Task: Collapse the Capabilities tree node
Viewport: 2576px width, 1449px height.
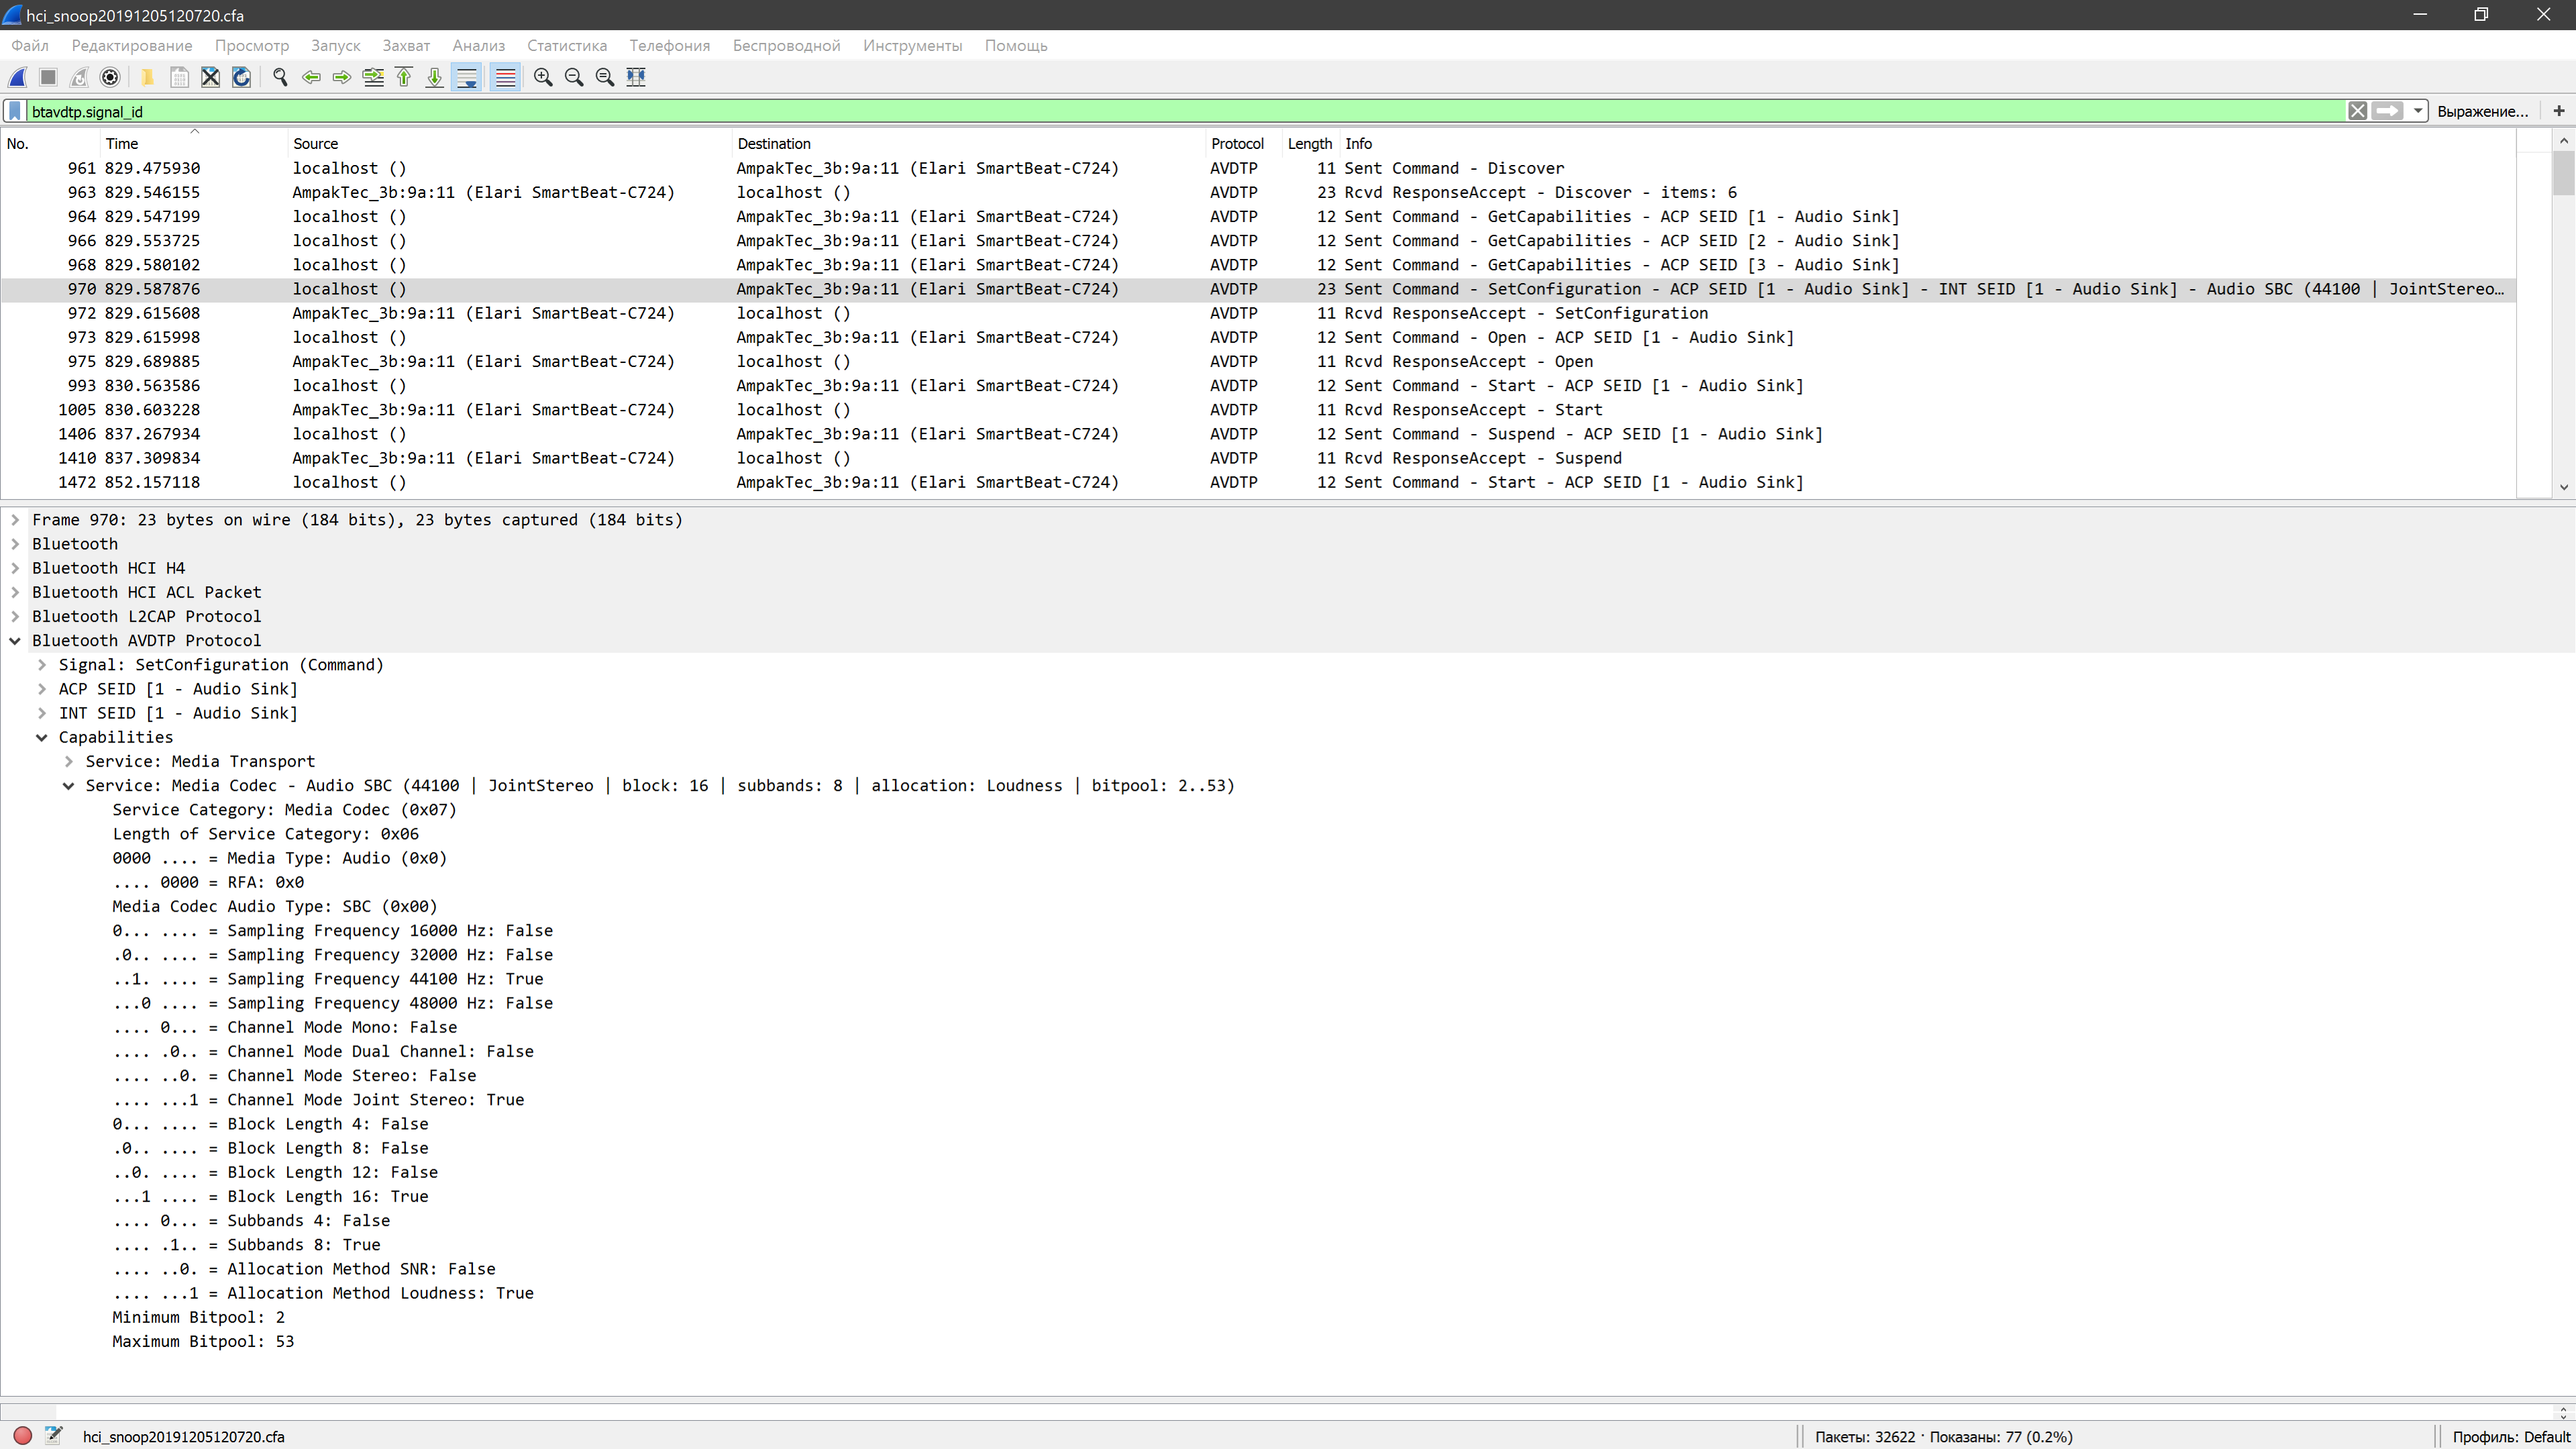Action: (x=42, y=737)
